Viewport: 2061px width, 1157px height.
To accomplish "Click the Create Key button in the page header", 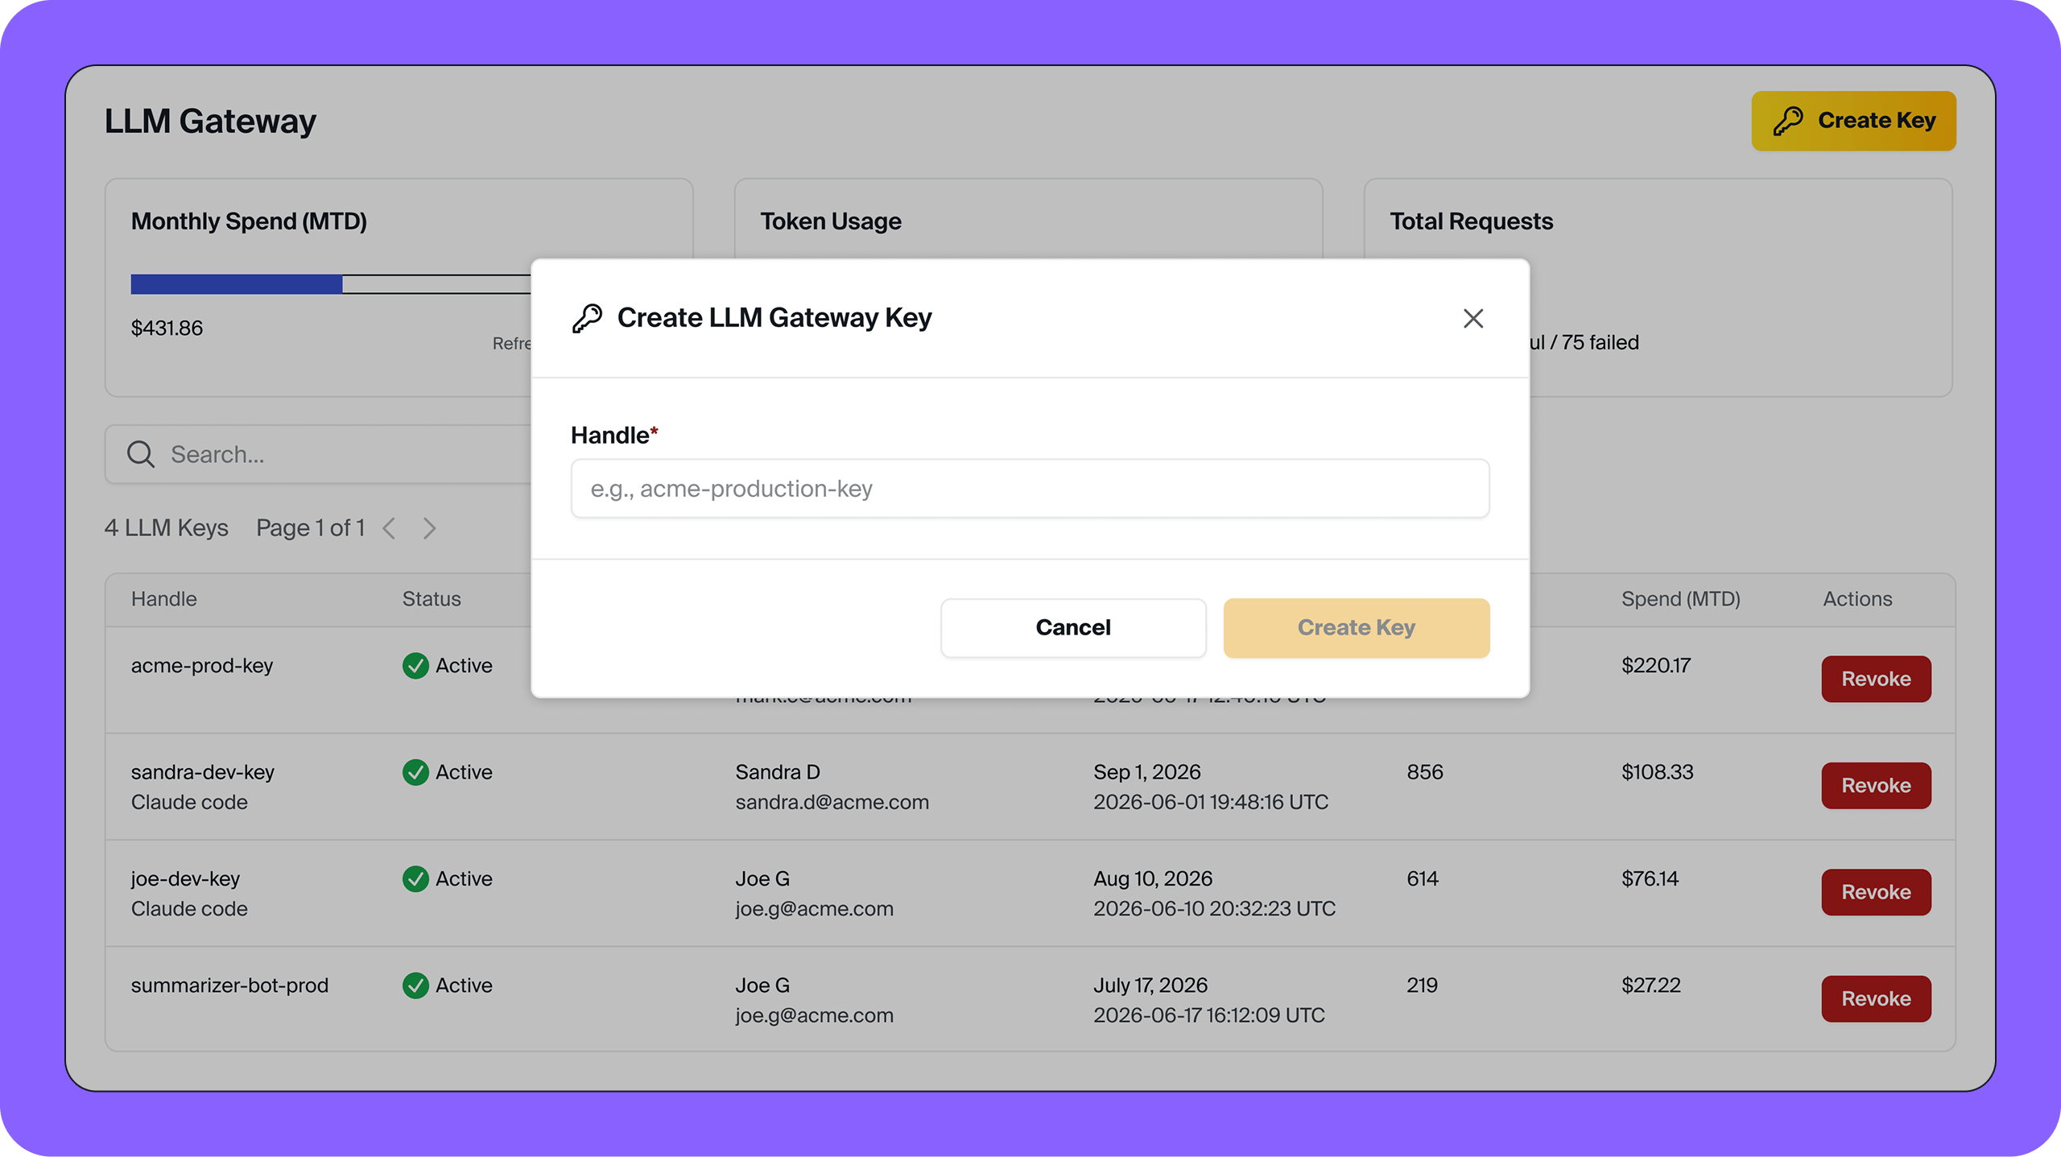I will [1853, 121].
